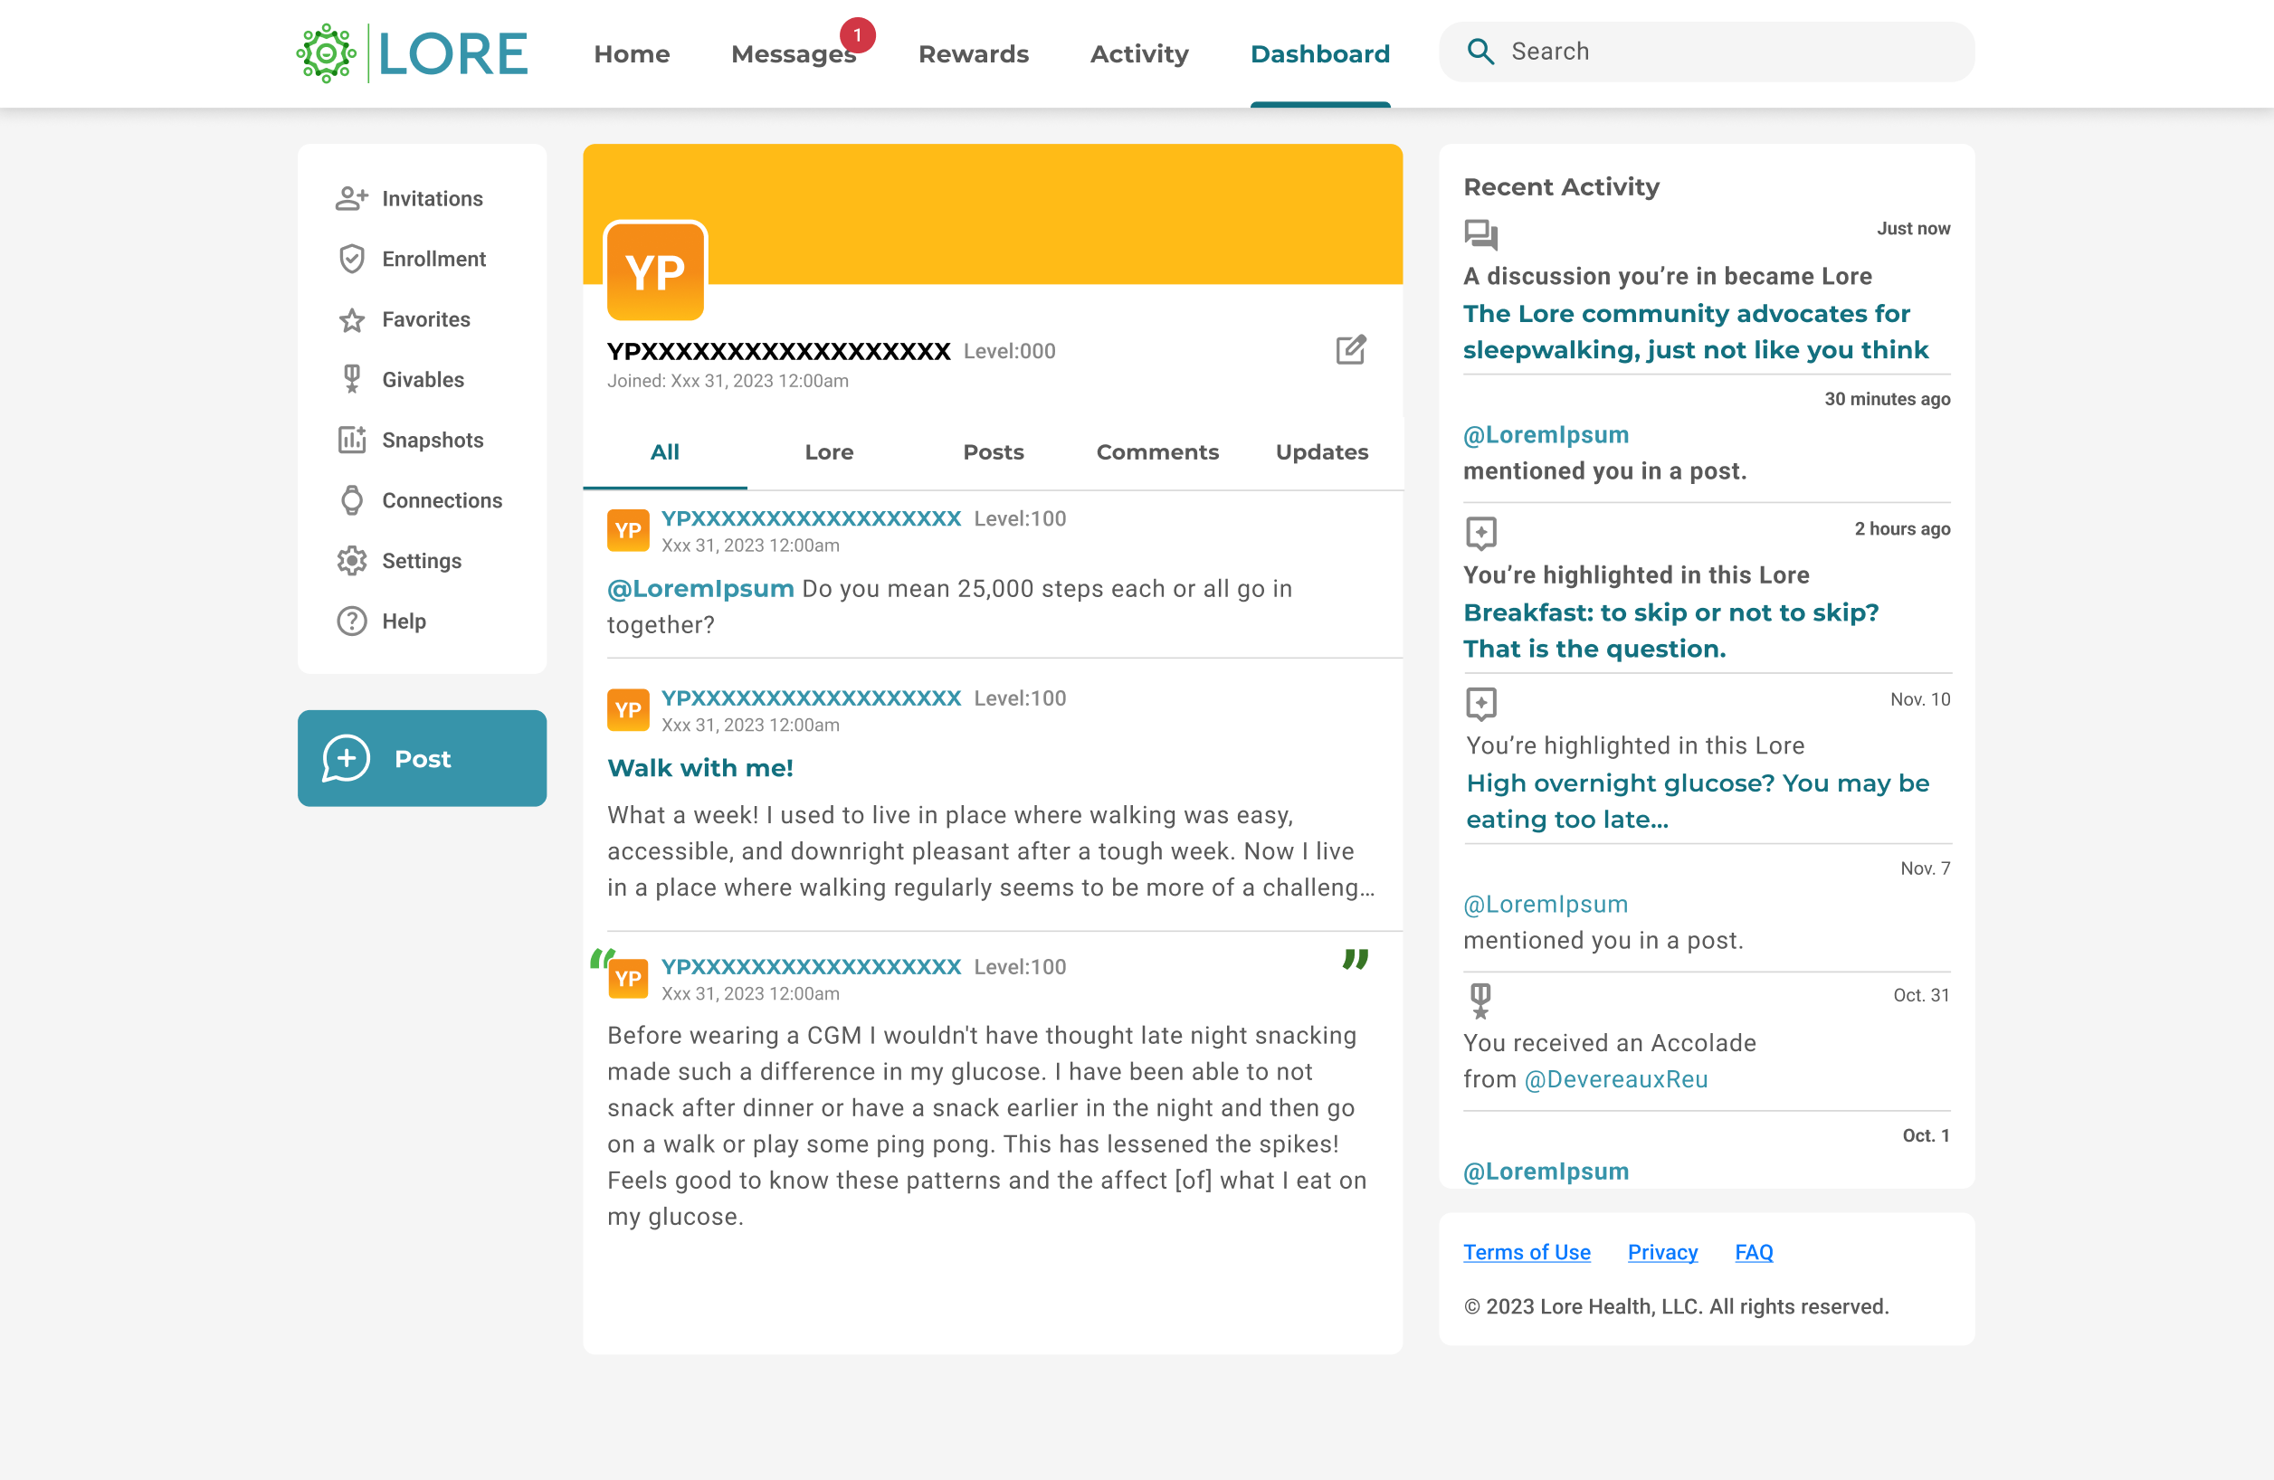Open Activity in top navigation

(1139, 53)
